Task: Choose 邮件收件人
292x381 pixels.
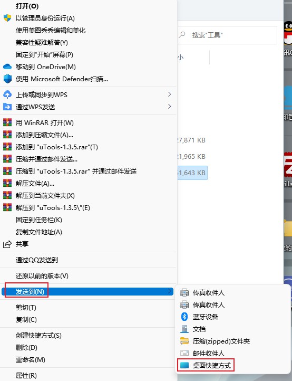Action: (209, 354)
